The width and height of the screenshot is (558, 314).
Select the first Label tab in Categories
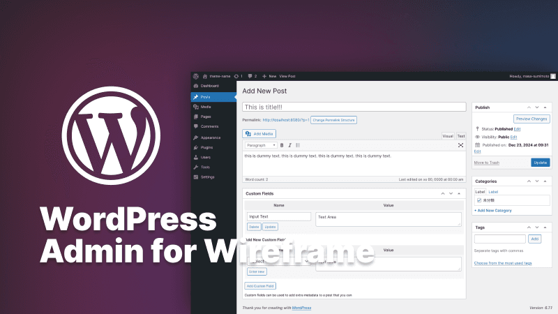click(480, 192)
